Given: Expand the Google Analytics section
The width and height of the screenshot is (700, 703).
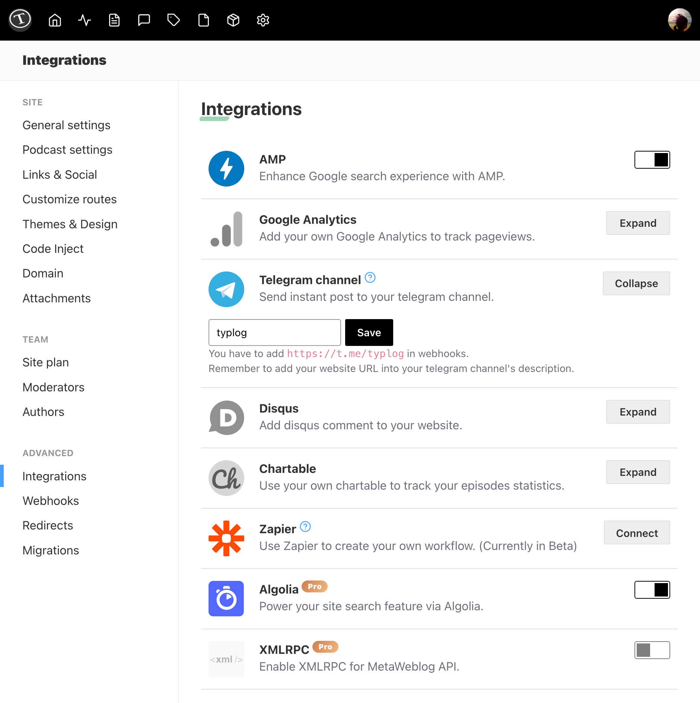Looking at the screenshot, I should click(x=638, y=223).
